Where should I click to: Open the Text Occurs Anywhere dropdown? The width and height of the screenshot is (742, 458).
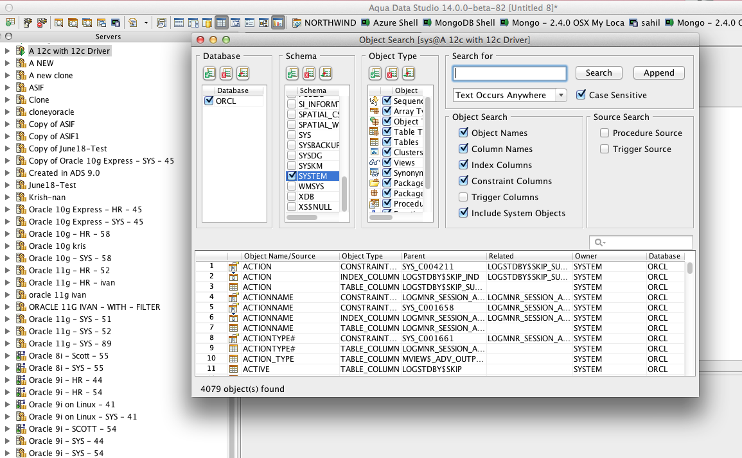509,95
